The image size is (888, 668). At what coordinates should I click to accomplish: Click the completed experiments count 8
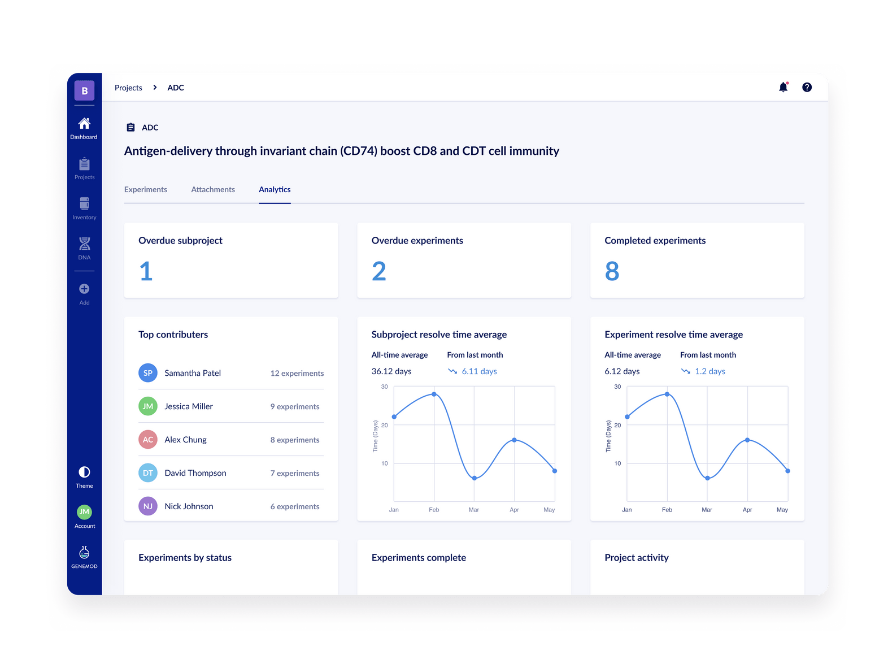(x=612, y=271)
